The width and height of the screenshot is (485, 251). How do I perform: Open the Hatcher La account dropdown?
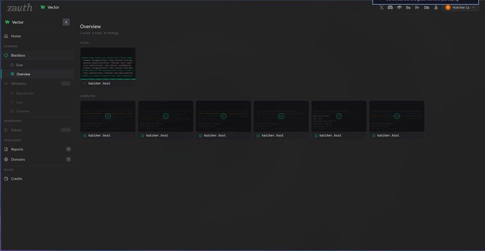click(x=460, y=7)
